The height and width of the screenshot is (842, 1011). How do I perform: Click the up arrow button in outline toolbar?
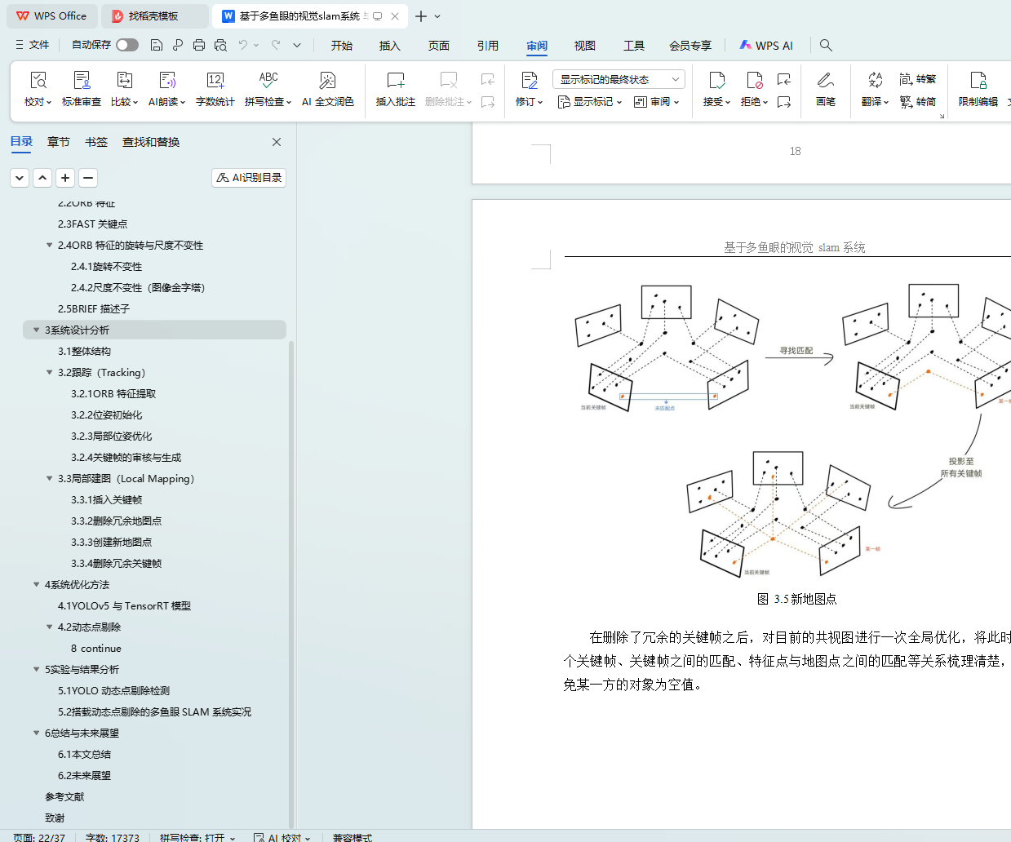coord(42,177)
